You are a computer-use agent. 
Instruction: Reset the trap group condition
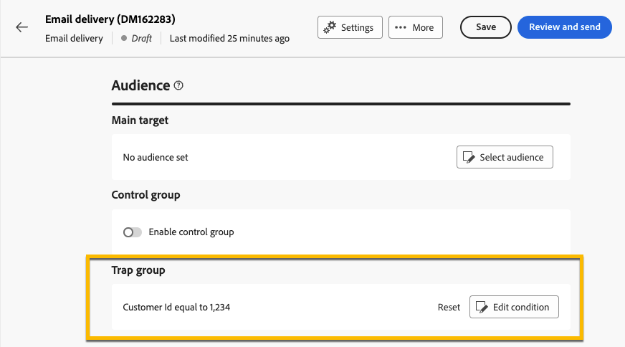pyautogui.click(x=449, y=307)
